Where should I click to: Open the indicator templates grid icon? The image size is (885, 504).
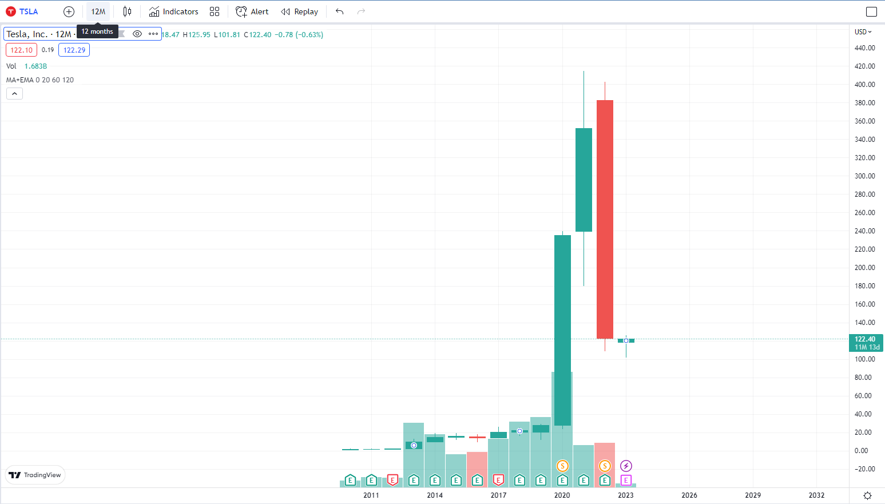(x=215, y=11)
